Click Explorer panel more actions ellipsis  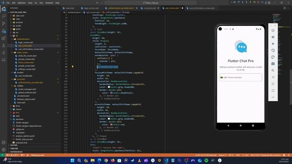57,8
